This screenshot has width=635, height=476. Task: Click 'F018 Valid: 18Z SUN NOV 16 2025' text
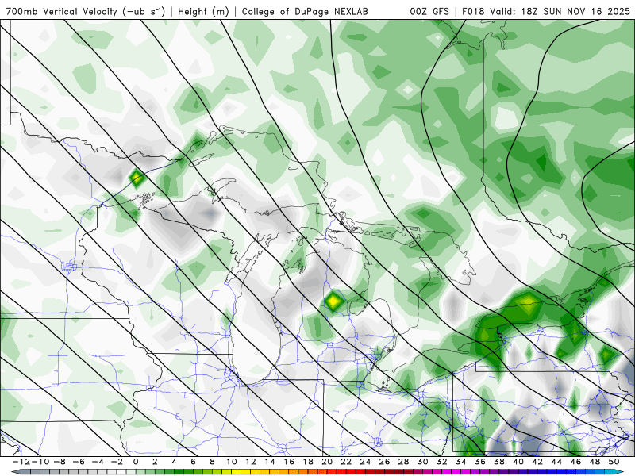click(x=546, y=12)
